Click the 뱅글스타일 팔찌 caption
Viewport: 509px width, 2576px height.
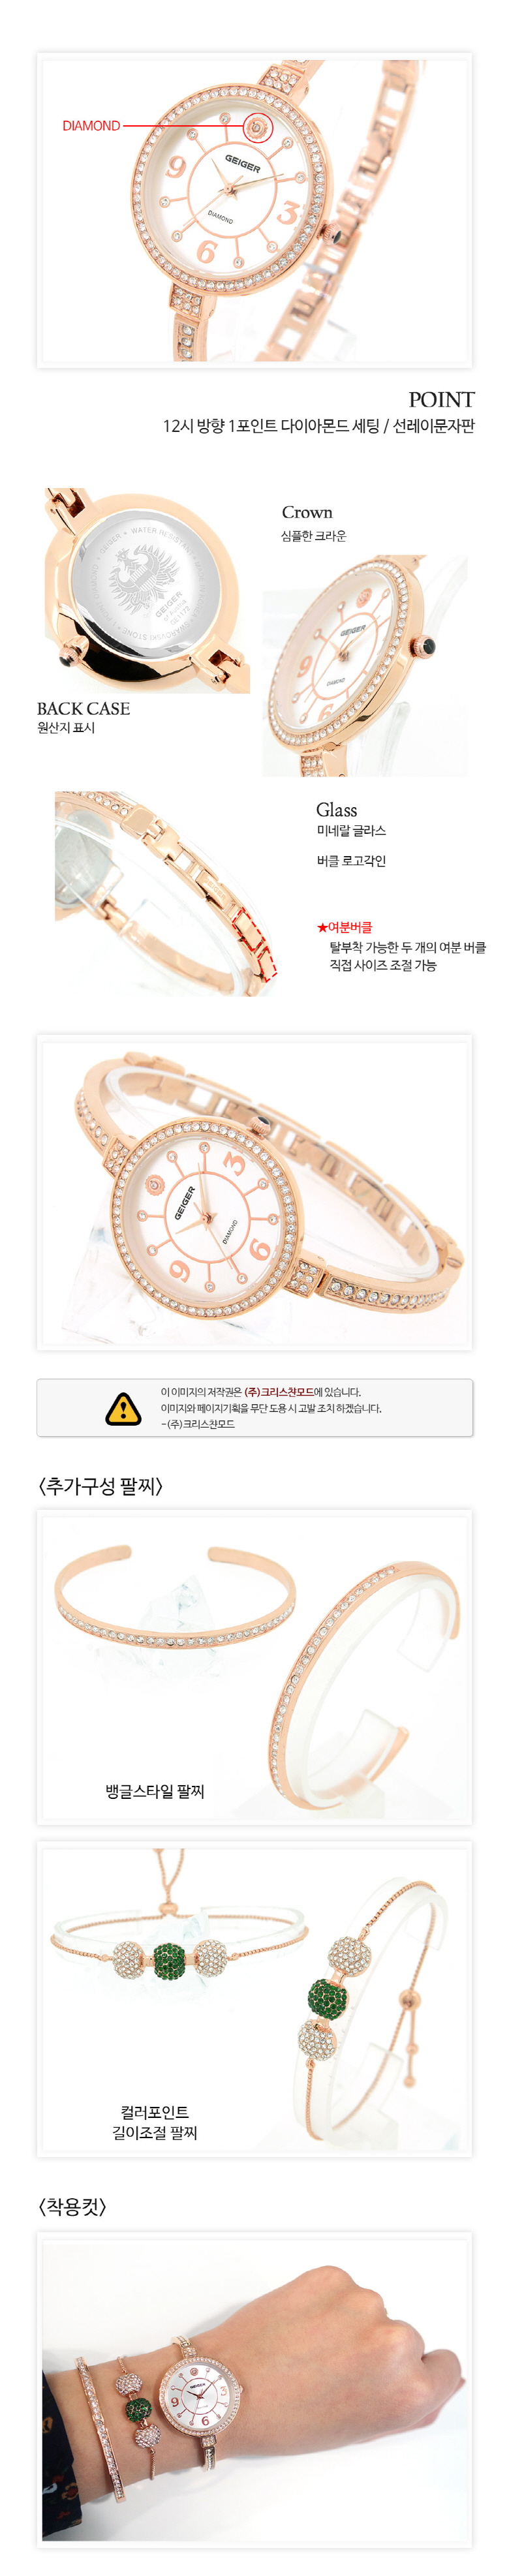click(155, 1791)
